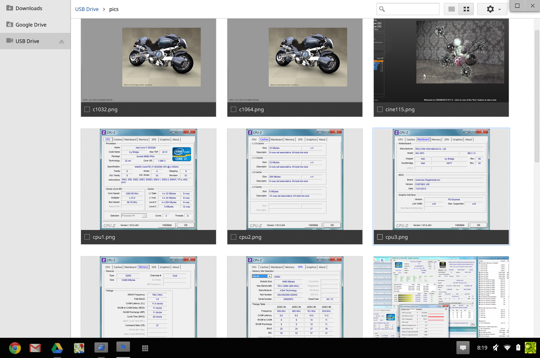The image size is (540, 358).
Task: Click the cpu2.png file name
Action: (x=250, y=237)
